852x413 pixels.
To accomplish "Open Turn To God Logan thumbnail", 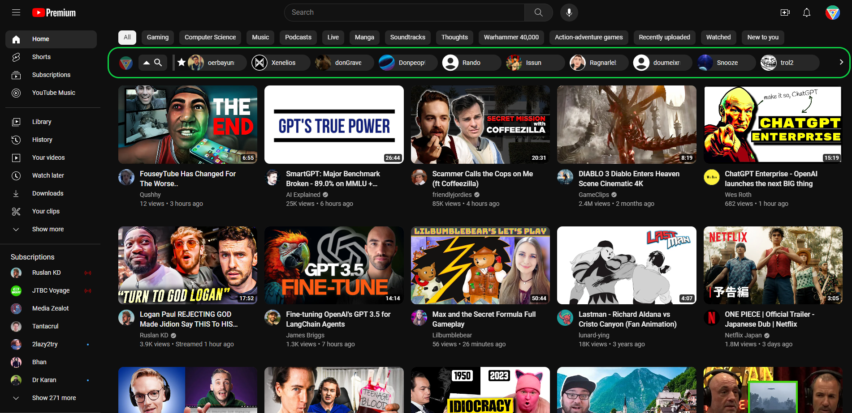I will pyautogui.click(x=188, y=265).
